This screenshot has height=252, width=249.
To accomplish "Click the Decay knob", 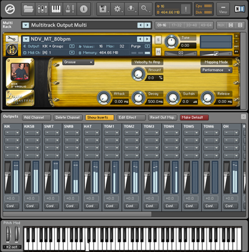I will point(138,97).
